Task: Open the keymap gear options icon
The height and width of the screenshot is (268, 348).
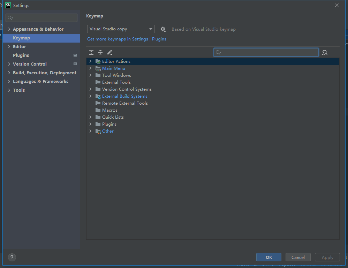Action: pos(163,29)
